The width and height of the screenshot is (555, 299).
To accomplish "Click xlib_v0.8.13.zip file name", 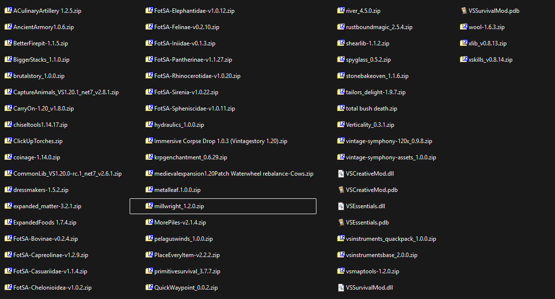I will (487, 43).
